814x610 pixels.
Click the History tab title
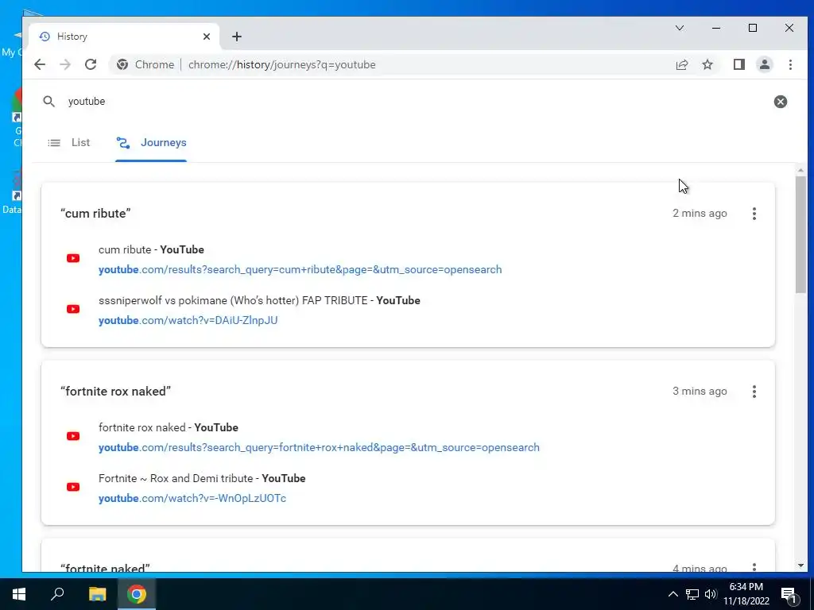72,37
